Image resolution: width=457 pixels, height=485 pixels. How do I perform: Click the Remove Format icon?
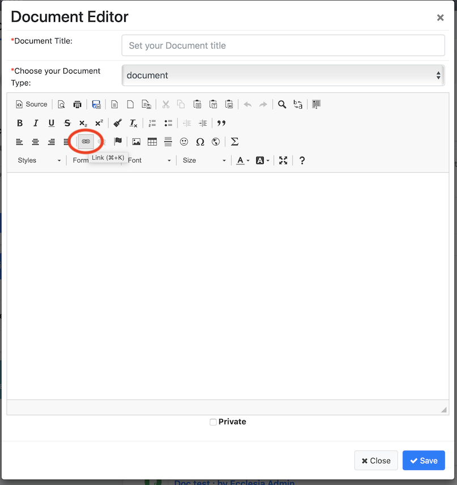(133, 123)
